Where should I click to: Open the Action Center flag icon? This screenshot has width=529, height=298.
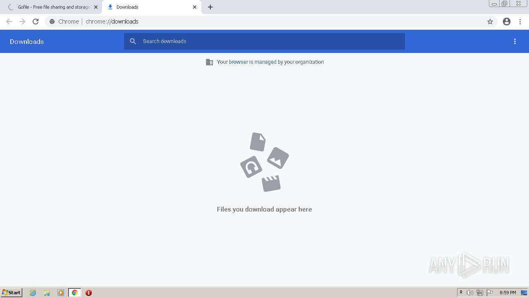click(x=490, y=293)
